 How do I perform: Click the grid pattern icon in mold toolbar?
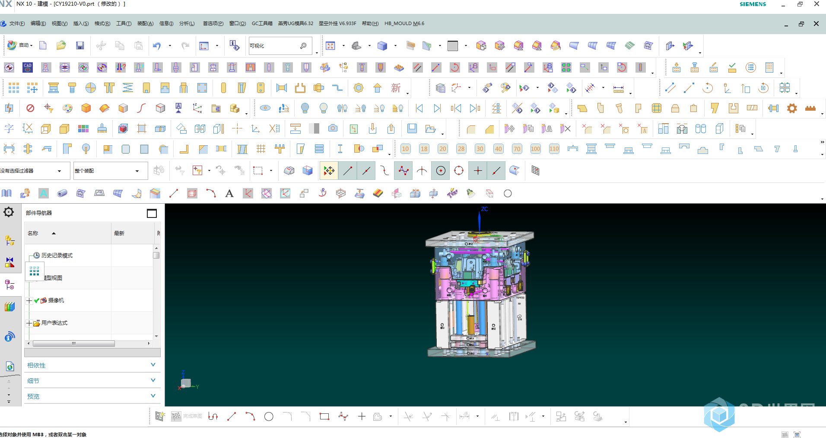click(x=14, y=88)
